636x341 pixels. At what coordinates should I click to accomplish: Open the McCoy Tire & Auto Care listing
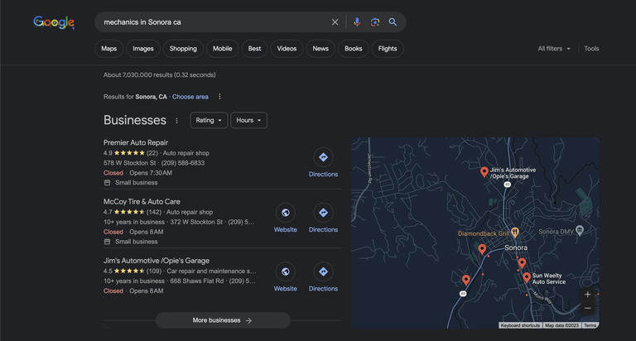[x=142, y=201]
